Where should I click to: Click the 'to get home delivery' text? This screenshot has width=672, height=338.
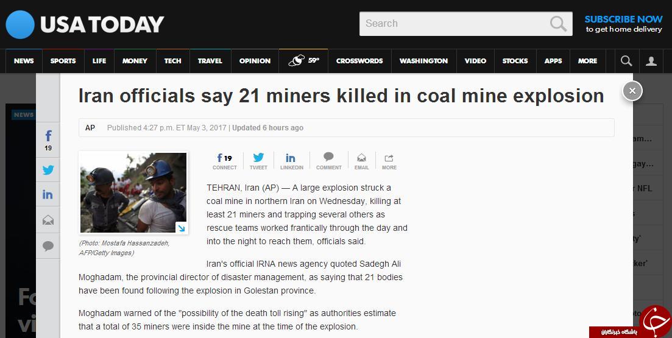(624, 30)
